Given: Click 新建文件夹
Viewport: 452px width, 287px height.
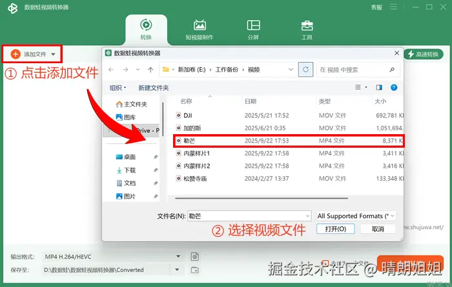Looking at the screenshot, I should point(154,88).
